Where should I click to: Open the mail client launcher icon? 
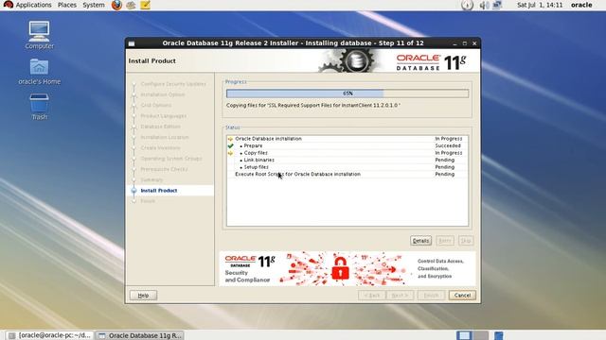click(131, 5)
